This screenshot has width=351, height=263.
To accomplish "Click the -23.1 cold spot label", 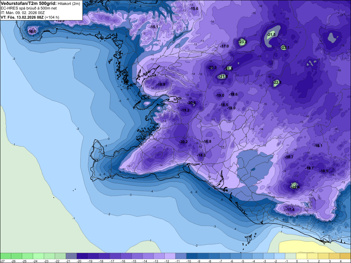I will (285, 47).
